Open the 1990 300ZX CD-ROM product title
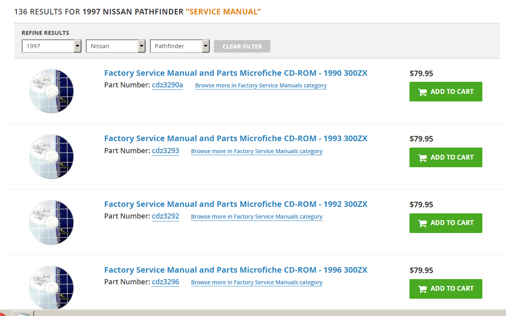This screenshot has width=506, height=316. pos(236,73)
